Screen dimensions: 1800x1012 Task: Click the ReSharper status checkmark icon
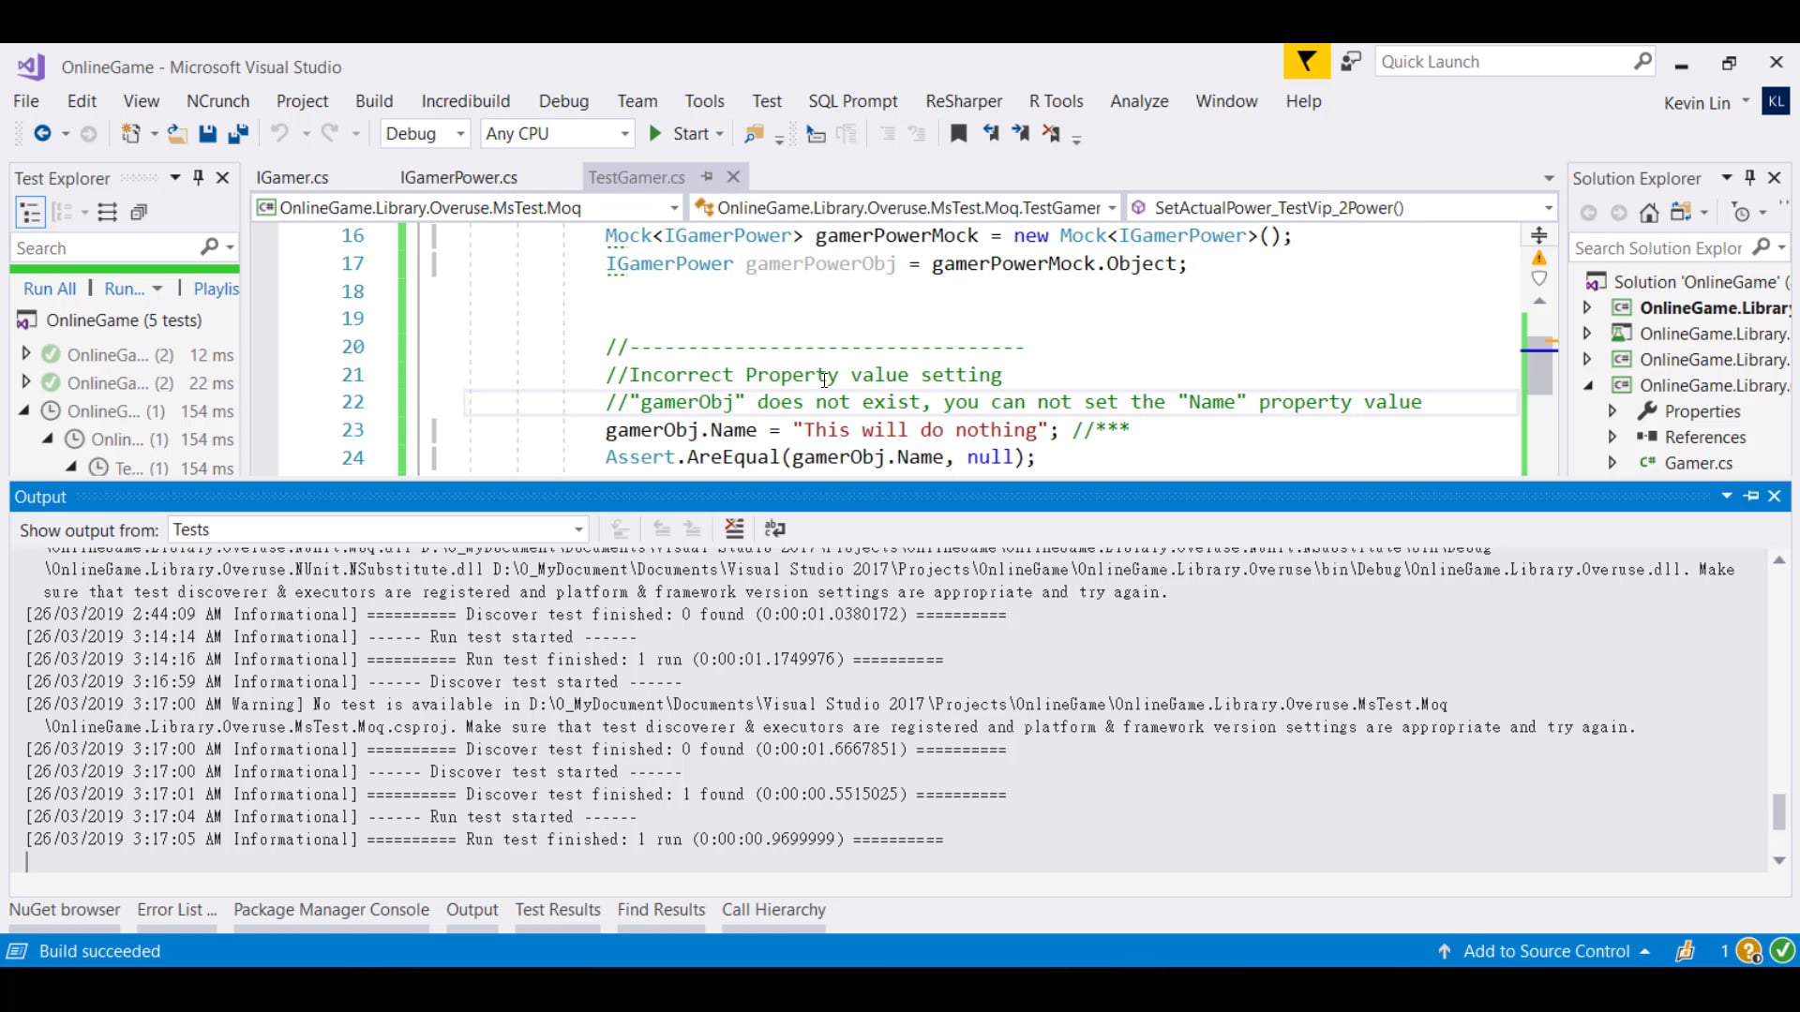[1782, 951]
